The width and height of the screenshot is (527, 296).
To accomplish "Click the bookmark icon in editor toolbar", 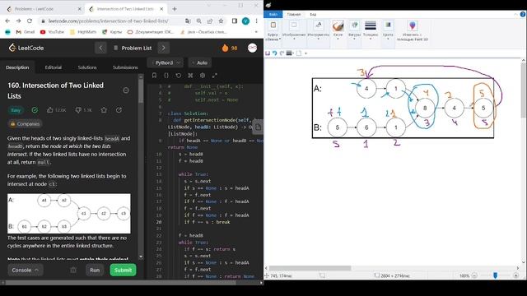I will pos(154,76).
